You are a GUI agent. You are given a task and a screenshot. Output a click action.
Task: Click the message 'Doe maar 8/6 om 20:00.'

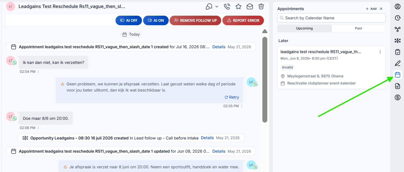pyautogui.click(x=45, y=118)
